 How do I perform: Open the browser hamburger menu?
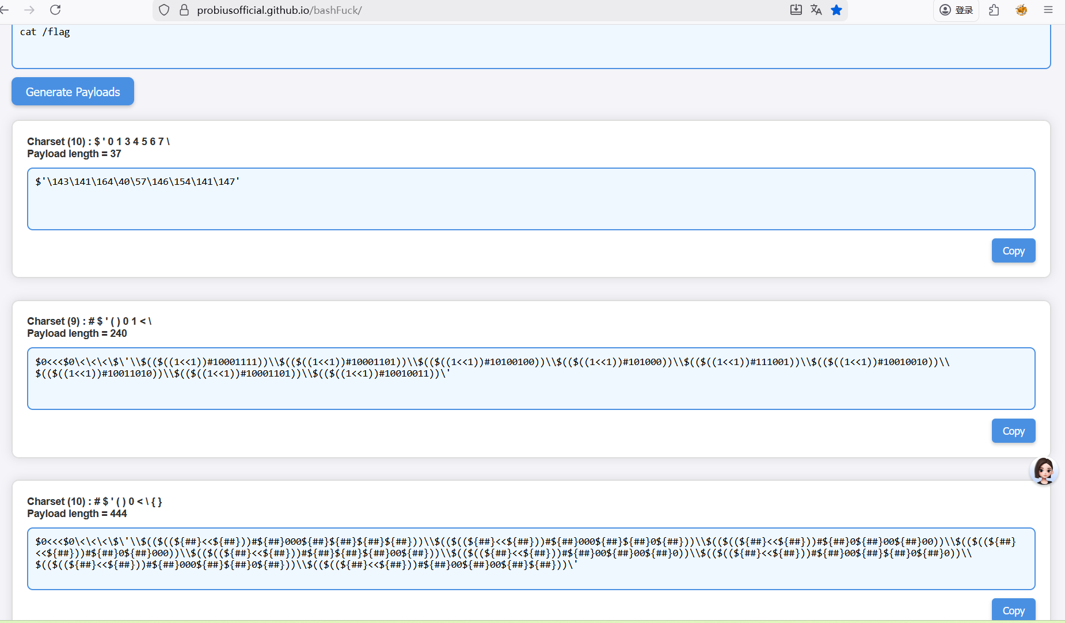(x=1048, y=10)
